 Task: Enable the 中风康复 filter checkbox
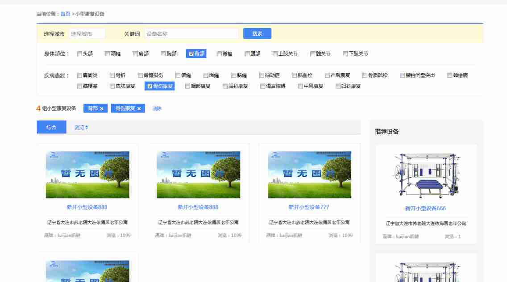click(300, 86)
